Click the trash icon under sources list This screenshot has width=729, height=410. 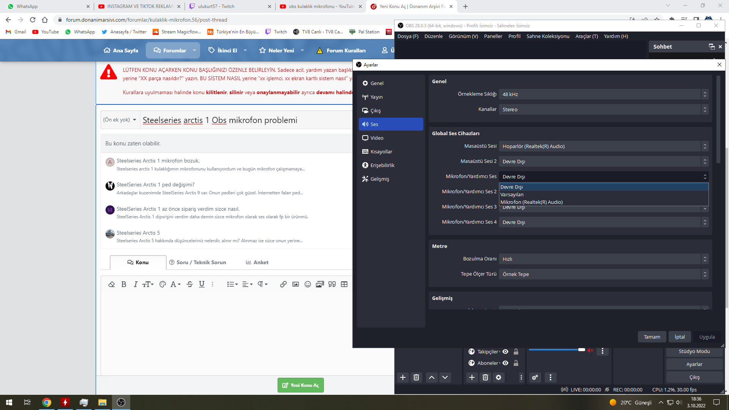click(485, 377)
